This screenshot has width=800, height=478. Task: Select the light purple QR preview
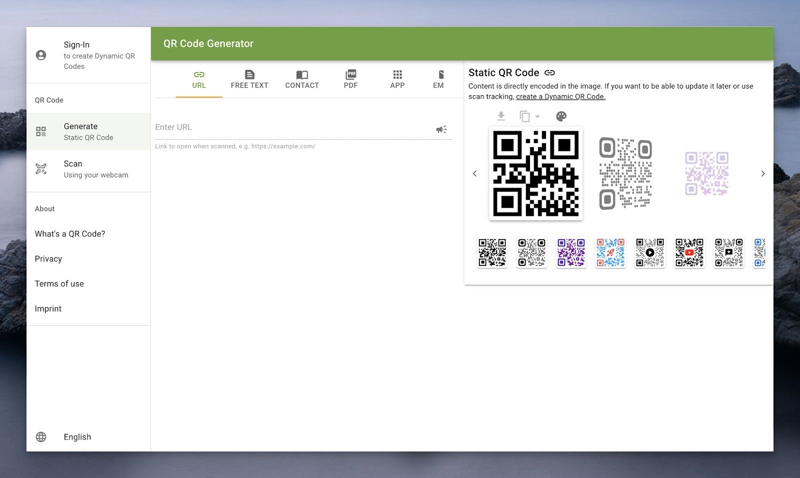(706, 174)
